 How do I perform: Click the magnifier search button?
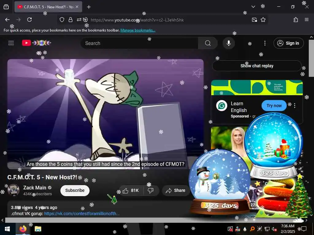[x=208, y=43]
